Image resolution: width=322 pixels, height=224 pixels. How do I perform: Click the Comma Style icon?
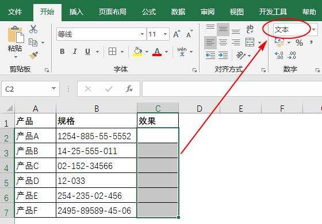312,42
